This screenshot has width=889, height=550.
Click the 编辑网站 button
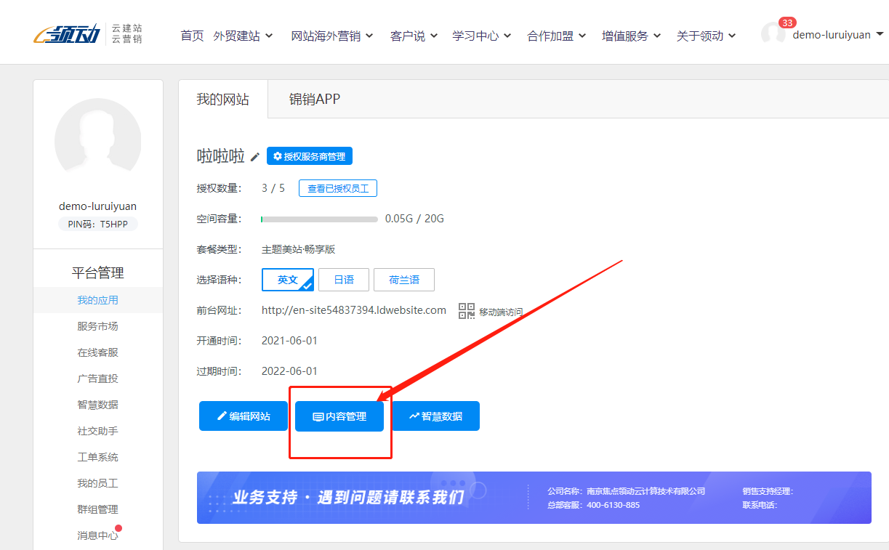pos(244,416)
